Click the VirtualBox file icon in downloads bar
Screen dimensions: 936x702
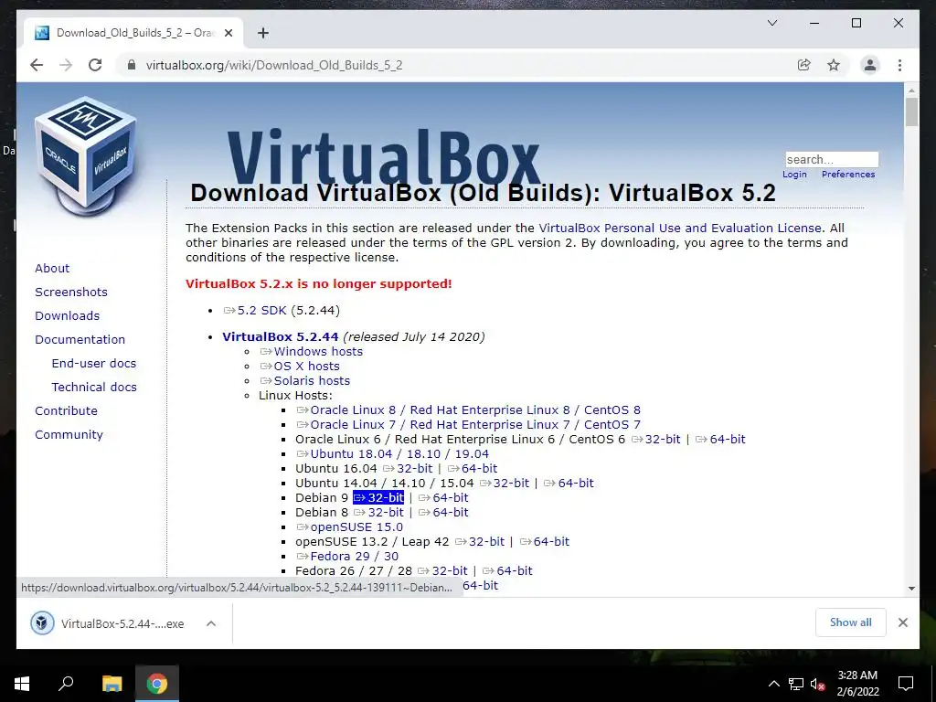pos(42,623)
